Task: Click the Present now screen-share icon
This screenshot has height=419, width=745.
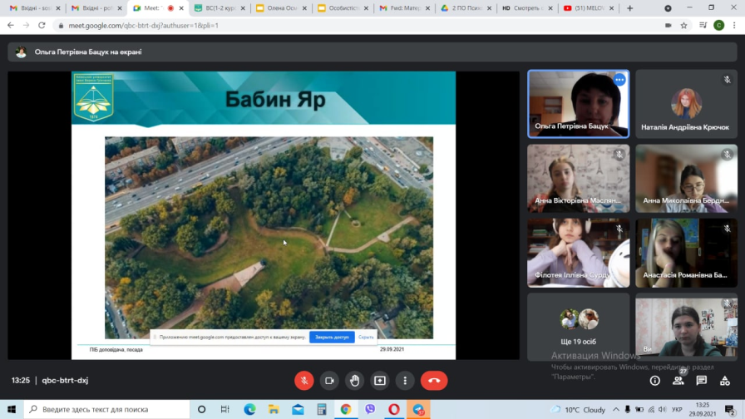Action: (x=380, y=381)
